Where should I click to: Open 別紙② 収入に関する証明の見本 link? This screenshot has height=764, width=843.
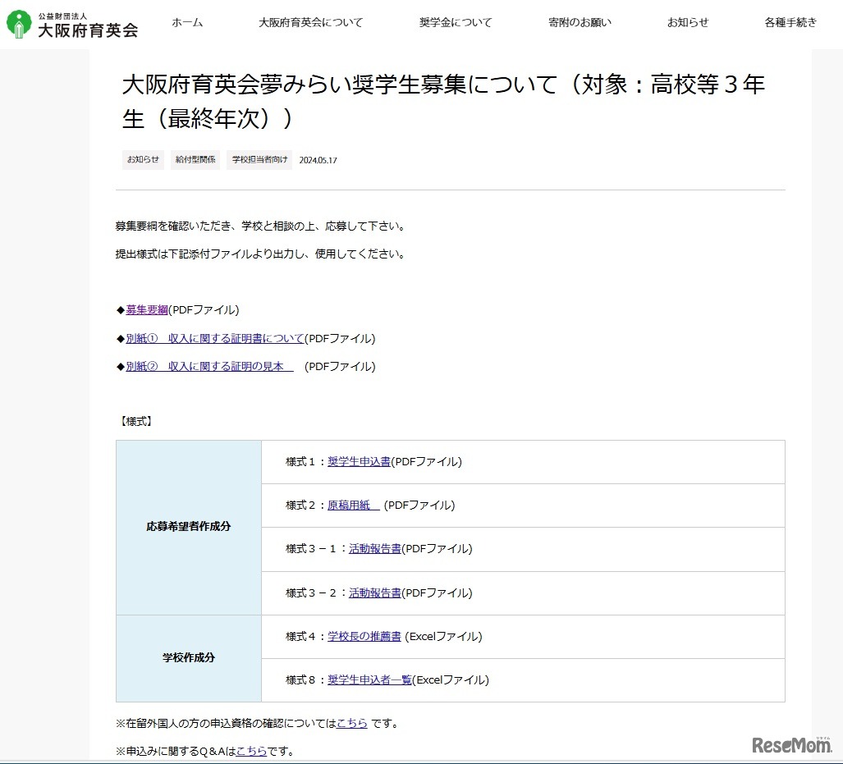(x=209, y=367)
